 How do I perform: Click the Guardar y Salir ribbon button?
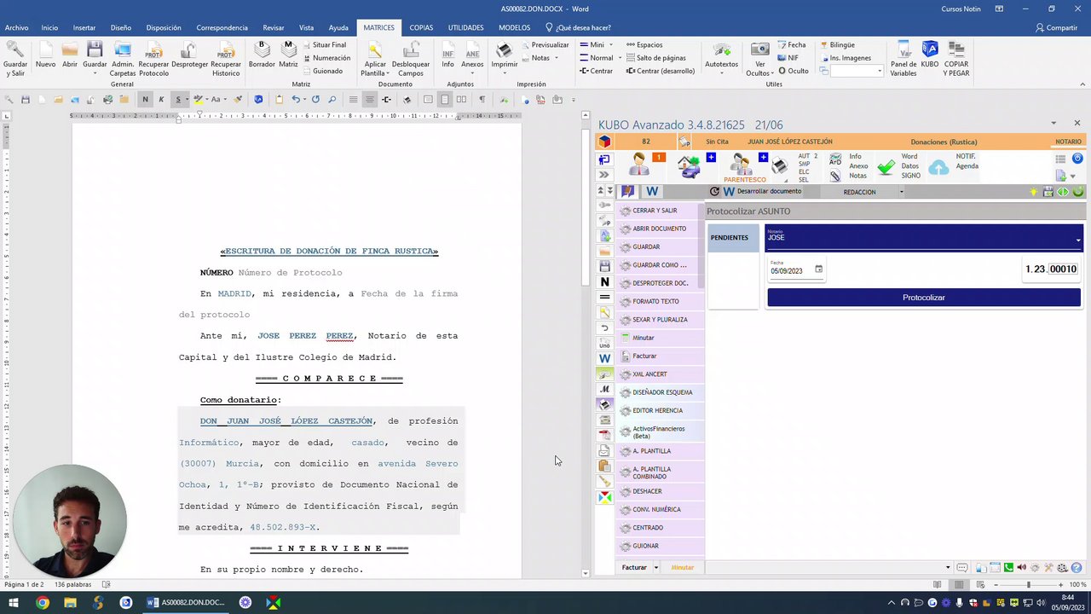[x=15, y=58]
